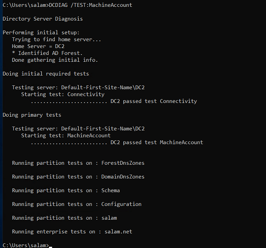266x248 pixels.
Task: Click the 'Doing initial required tests' line
Action: pyautogui.click(x=46, y=74)
